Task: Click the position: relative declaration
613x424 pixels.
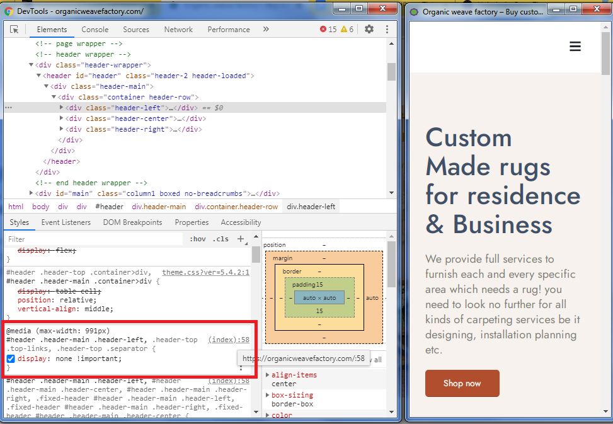Action: pyautogui.click(x=57, y=300)
